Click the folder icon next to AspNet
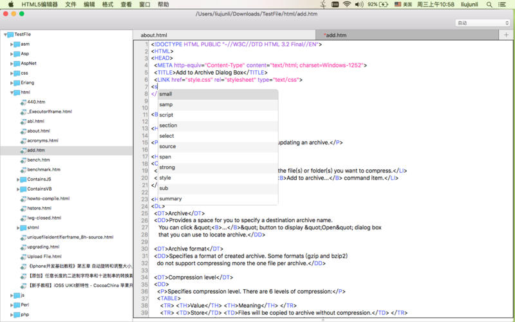This screenshot has height=322, width=515. (16, 63)
